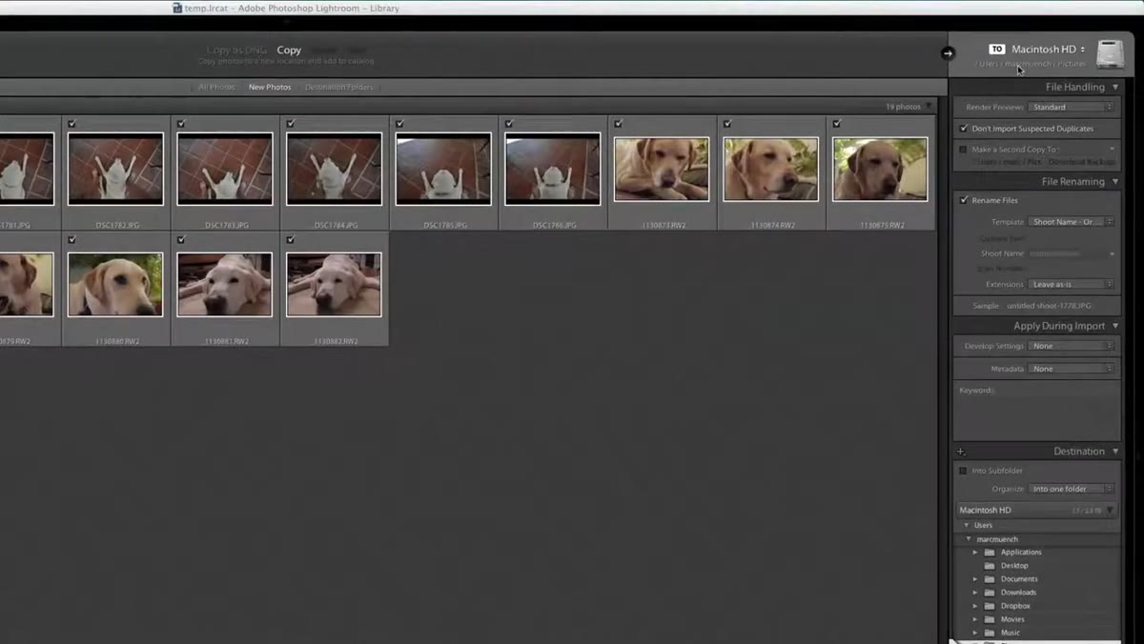Viewport: 1144px width, 644px height.
Task: Select the Movies folder icon
Action: pyautogui.click(x=990, y=619)
